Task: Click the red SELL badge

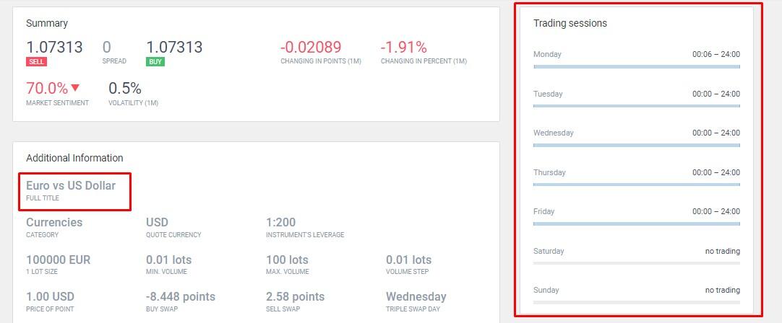Action: coord(37,62)
